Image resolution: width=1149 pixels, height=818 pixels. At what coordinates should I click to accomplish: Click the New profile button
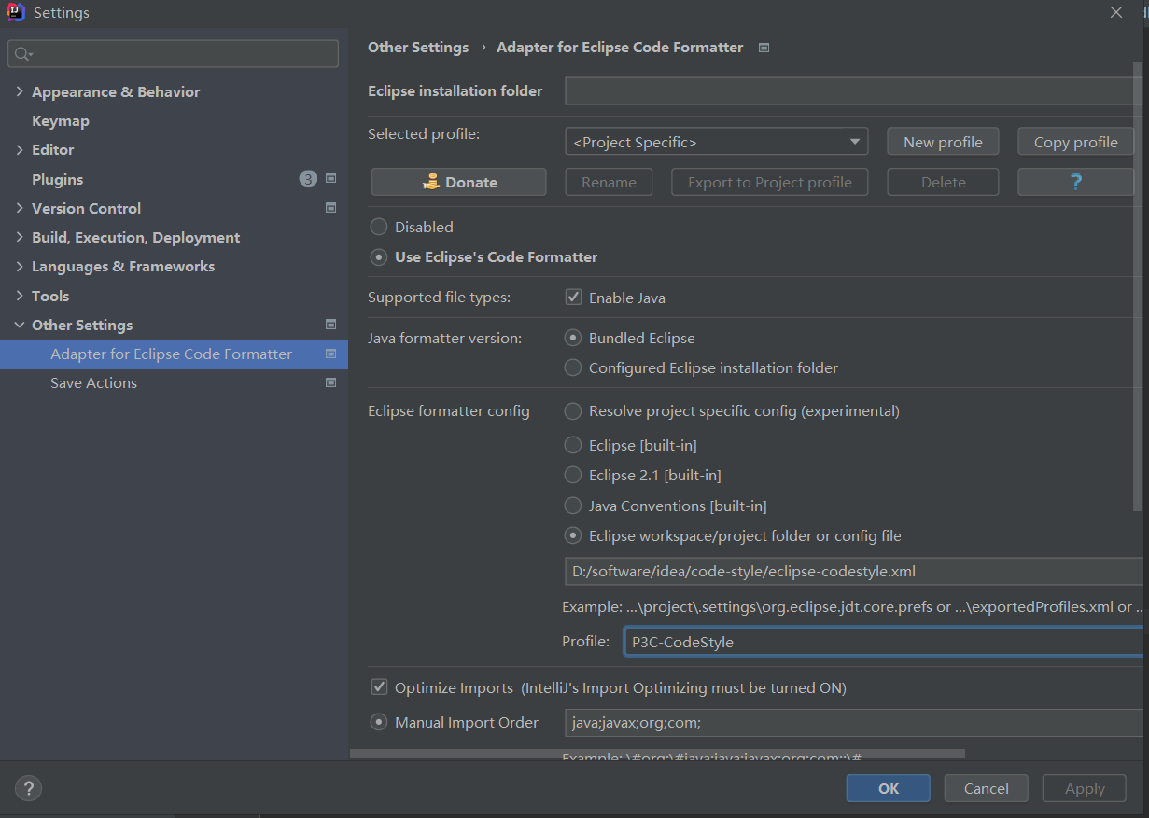(942, 142)
